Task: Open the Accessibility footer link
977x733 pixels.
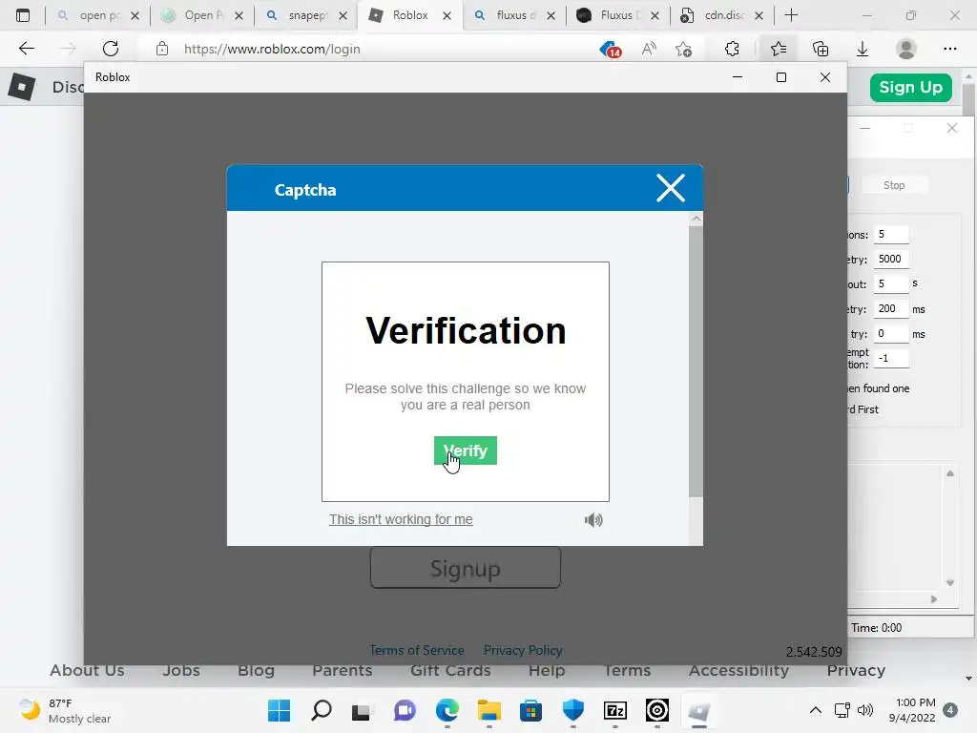Action: 739,671
